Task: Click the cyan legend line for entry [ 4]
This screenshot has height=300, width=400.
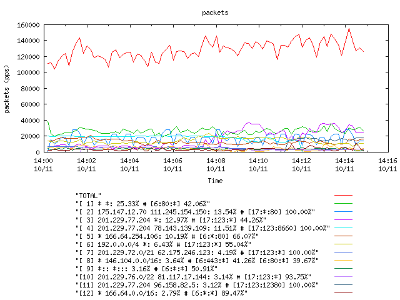Action: click(x=343, y=227)
